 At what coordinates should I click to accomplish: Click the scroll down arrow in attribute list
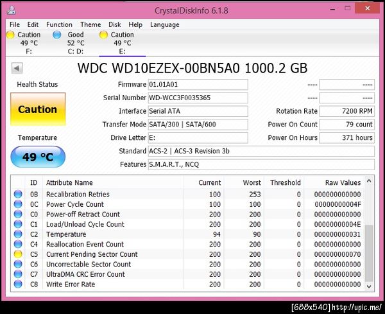coord(369,286)
